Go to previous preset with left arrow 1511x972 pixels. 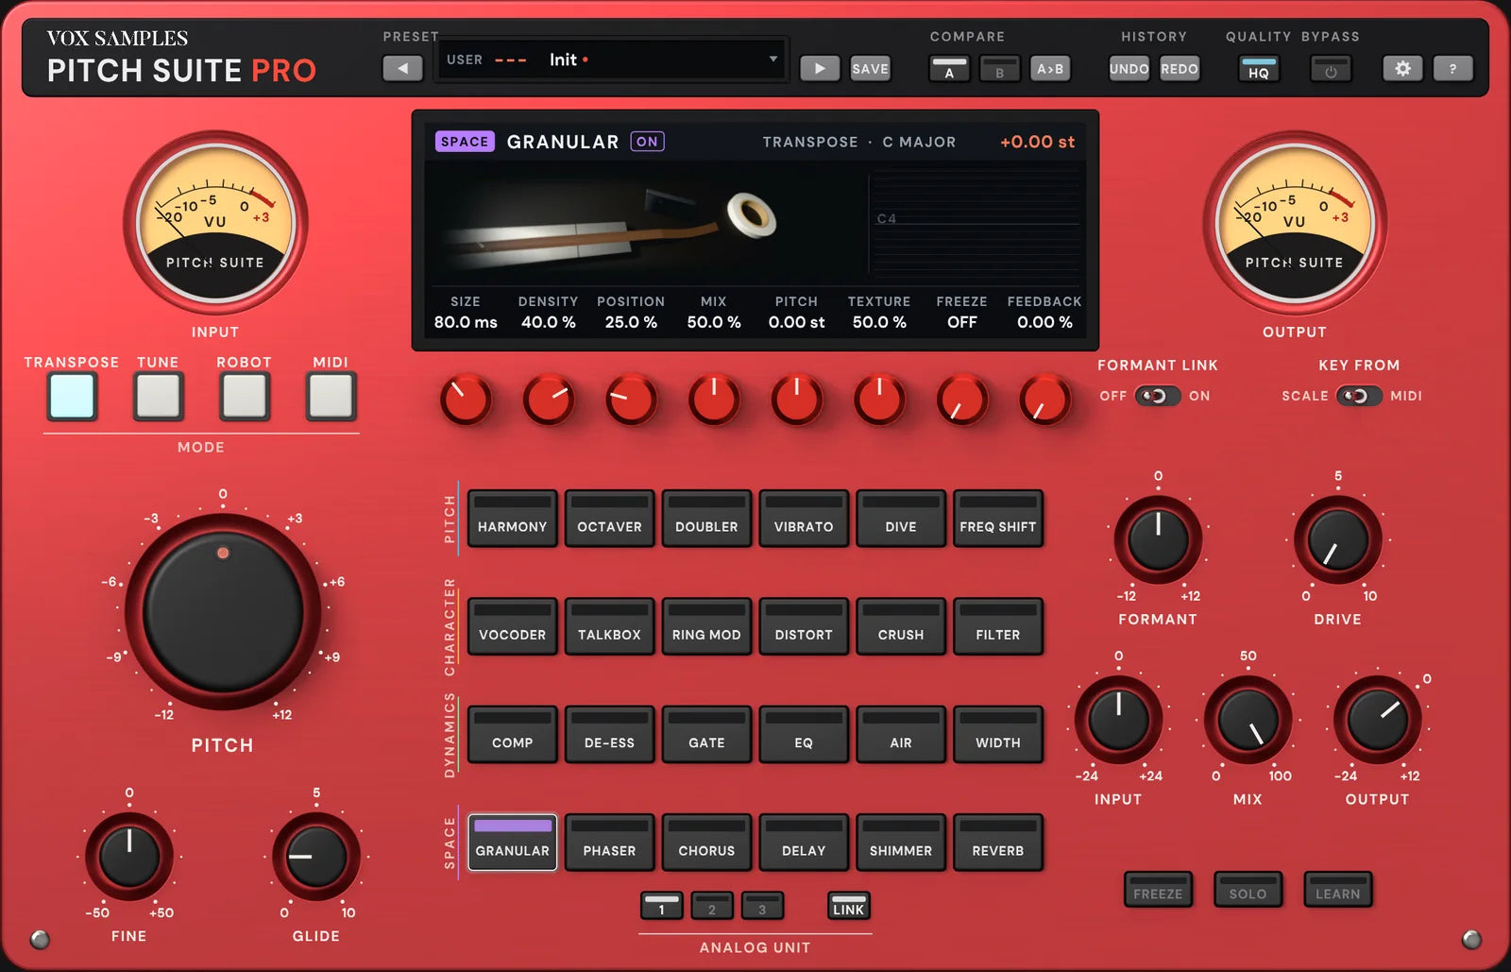tap(402, 68)
